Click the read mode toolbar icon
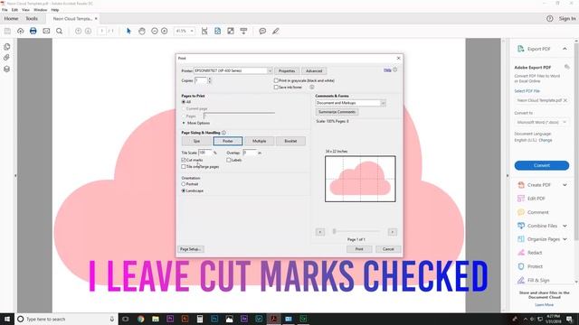The width and height of the screenshot is (579, 325). click(243, 32)
